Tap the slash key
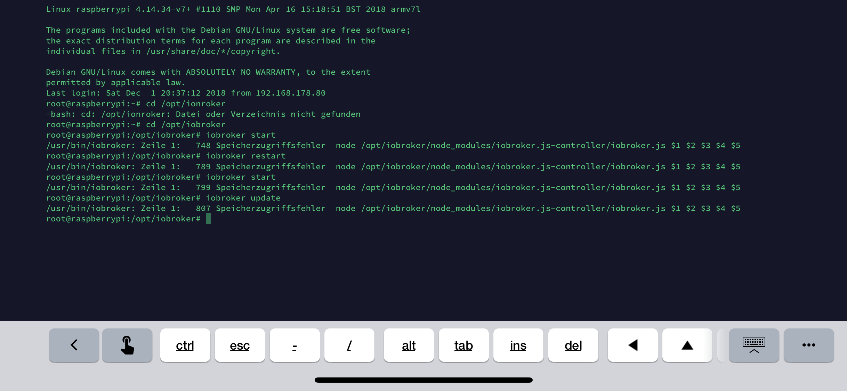Image resolution: width=847 pixels, height=391 pixels. [349, 345]
